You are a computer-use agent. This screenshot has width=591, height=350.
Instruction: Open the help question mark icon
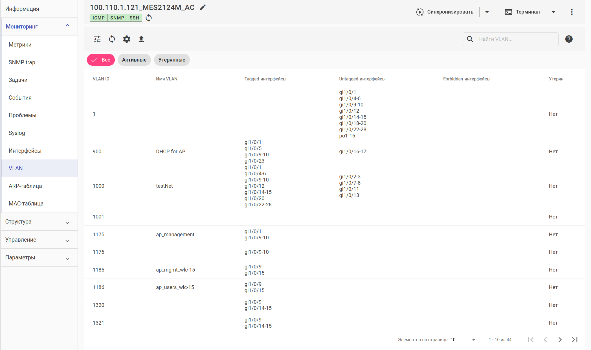tap(569, 39)
